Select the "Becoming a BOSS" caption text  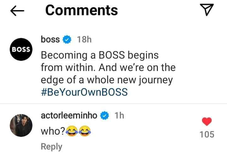[x=100, y=55]
